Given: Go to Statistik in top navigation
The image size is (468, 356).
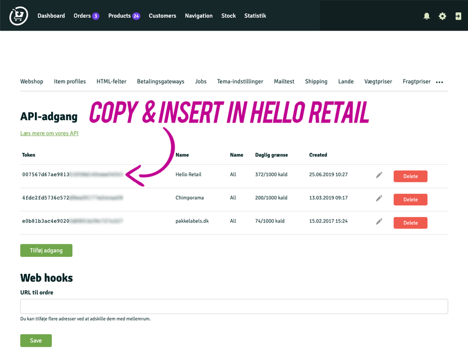Looking at the screenshot, I should pyautogui.click(x=255, y=16).
